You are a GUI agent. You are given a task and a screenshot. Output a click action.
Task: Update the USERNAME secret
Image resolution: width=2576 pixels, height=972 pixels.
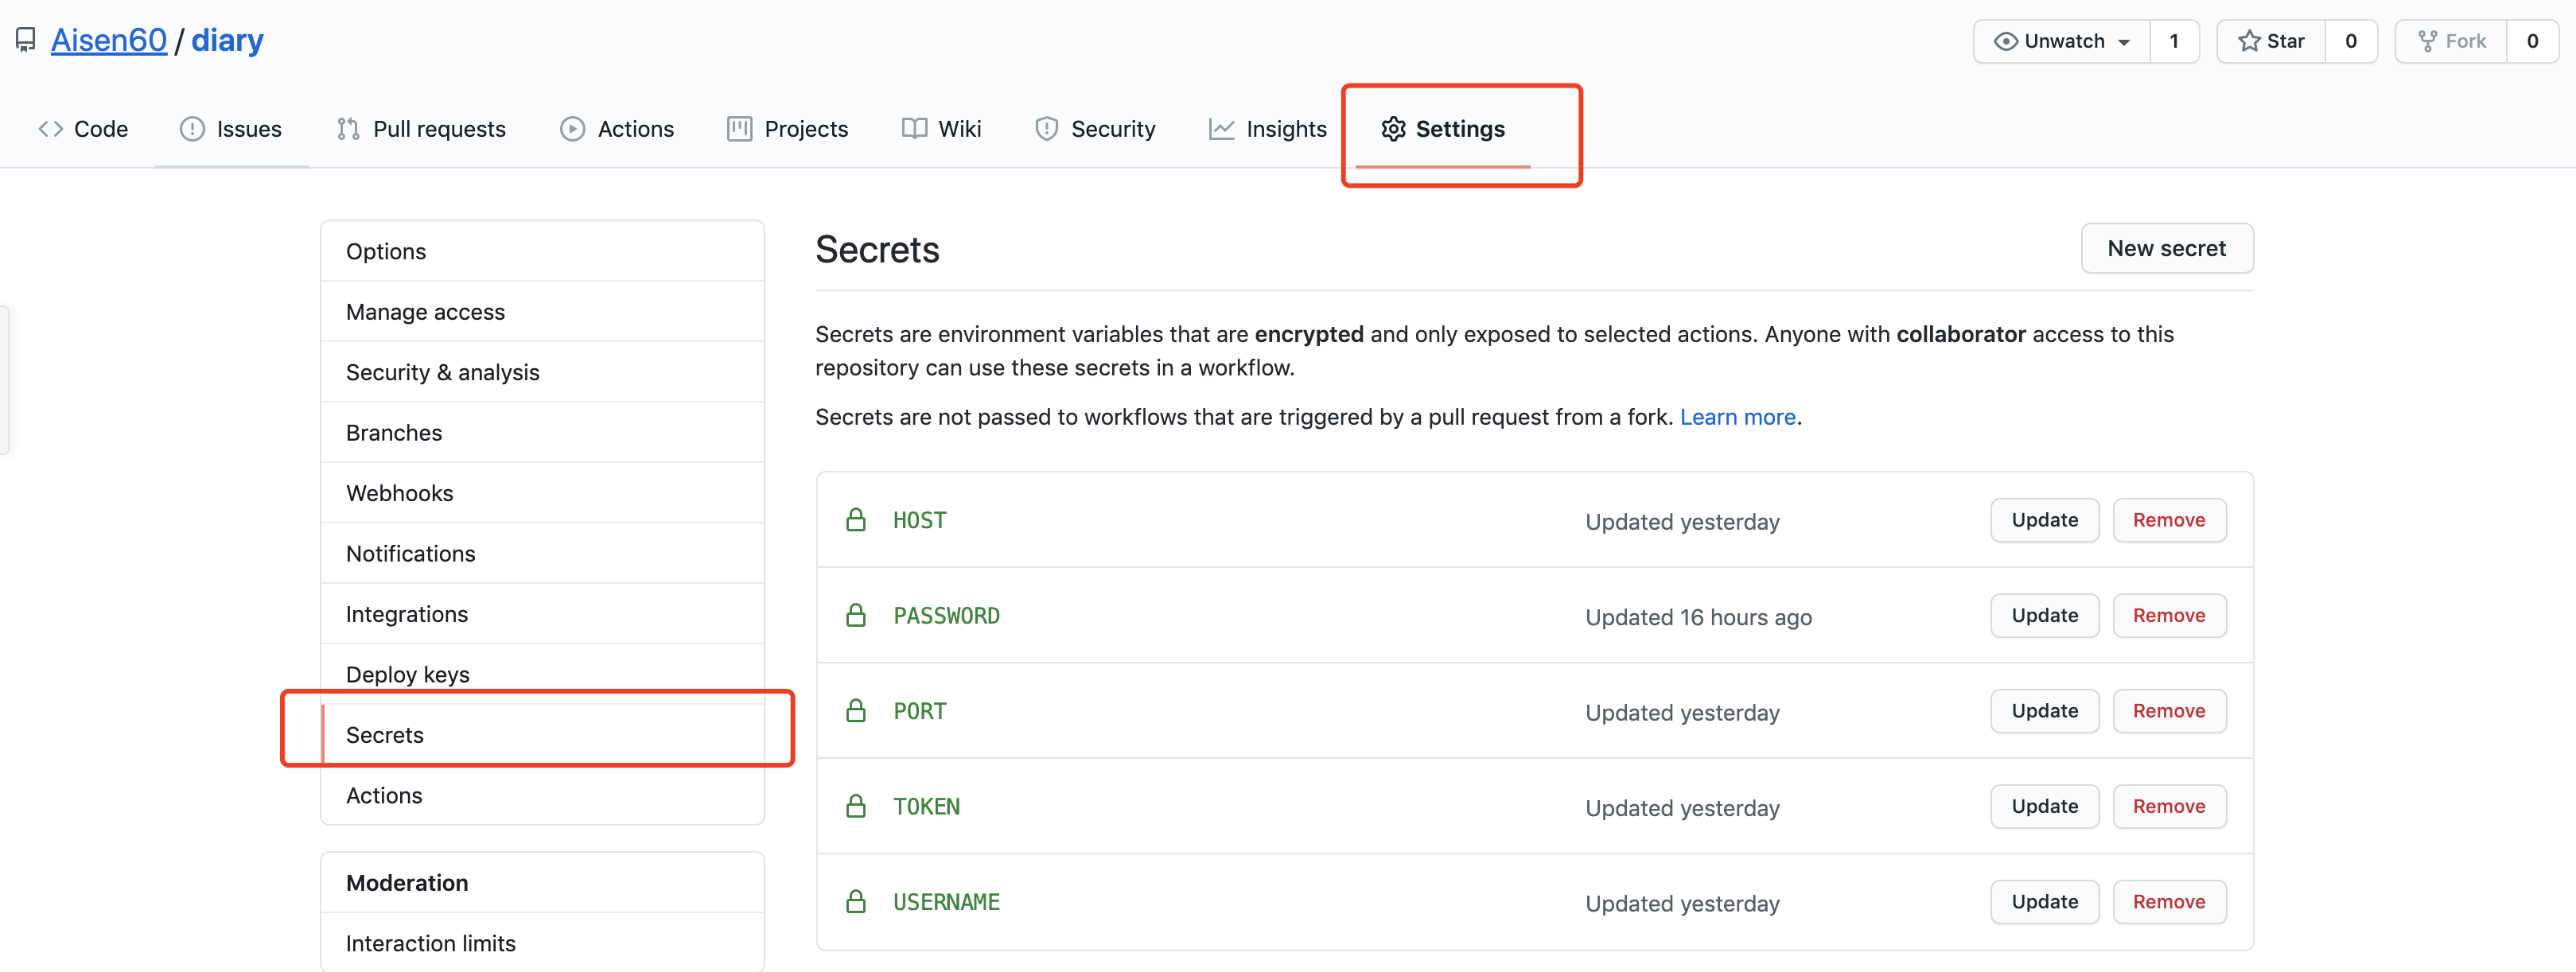2044,902
